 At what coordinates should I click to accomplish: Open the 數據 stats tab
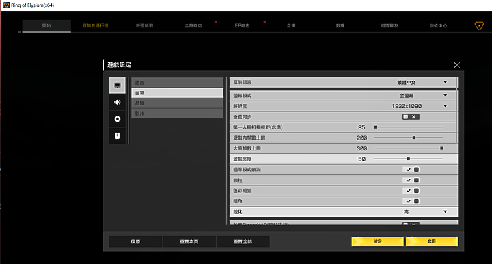click(x=340, y=26)
